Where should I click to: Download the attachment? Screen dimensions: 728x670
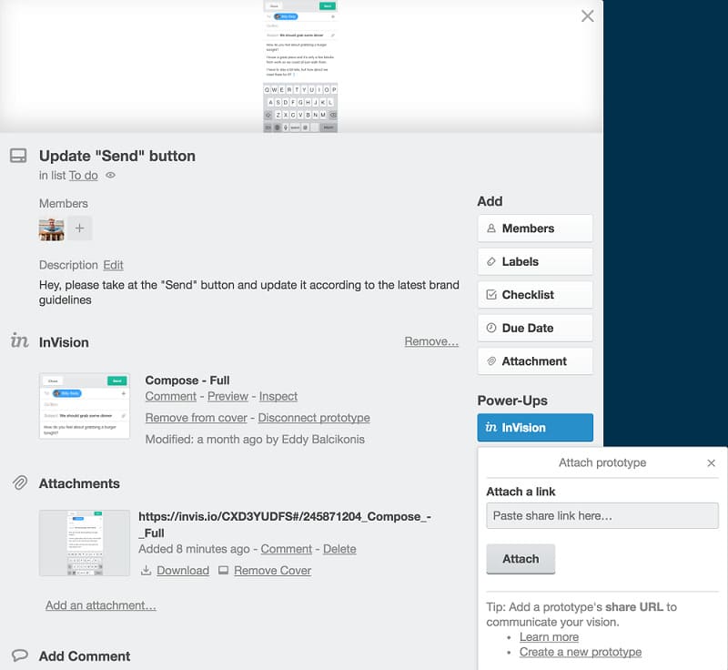point(183,571)
